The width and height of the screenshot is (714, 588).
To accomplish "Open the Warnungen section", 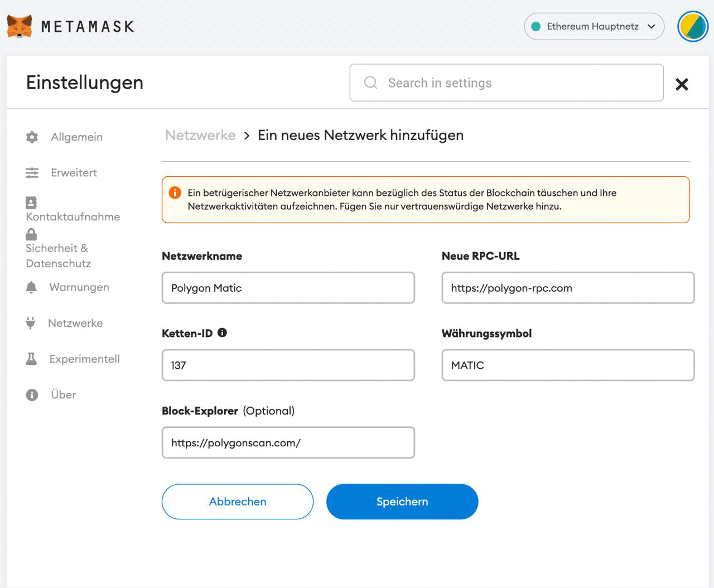I will 79,287.
